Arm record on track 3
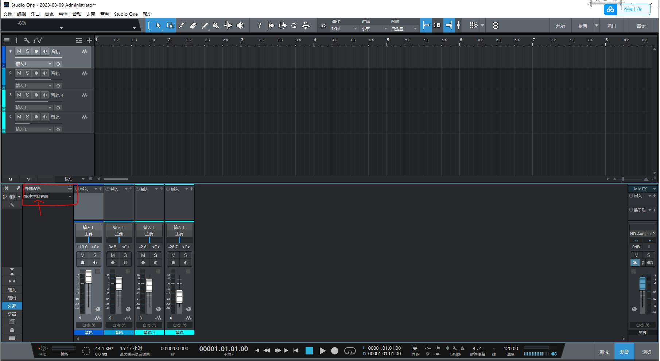660x361 pixels. click(36, 95)
